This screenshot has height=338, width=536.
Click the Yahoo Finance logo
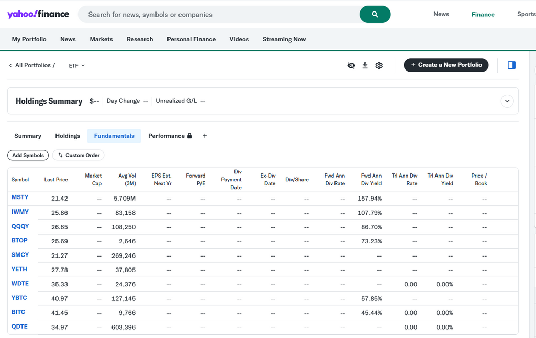38,14
